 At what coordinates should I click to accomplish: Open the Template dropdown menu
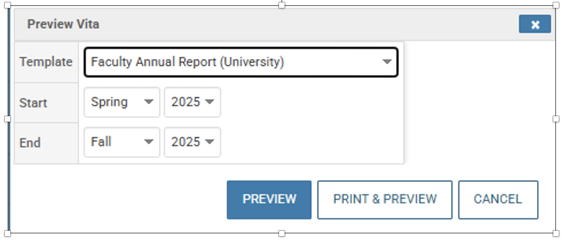click(241, 62)
